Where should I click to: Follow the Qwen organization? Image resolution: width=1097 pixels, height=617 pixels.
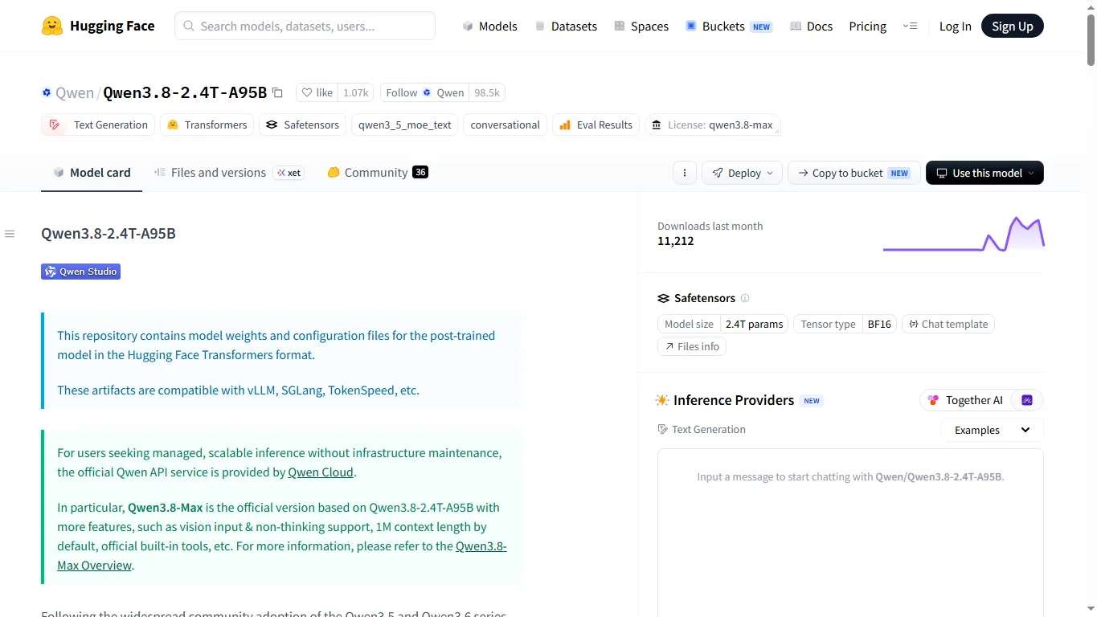(x=424, y=92)
